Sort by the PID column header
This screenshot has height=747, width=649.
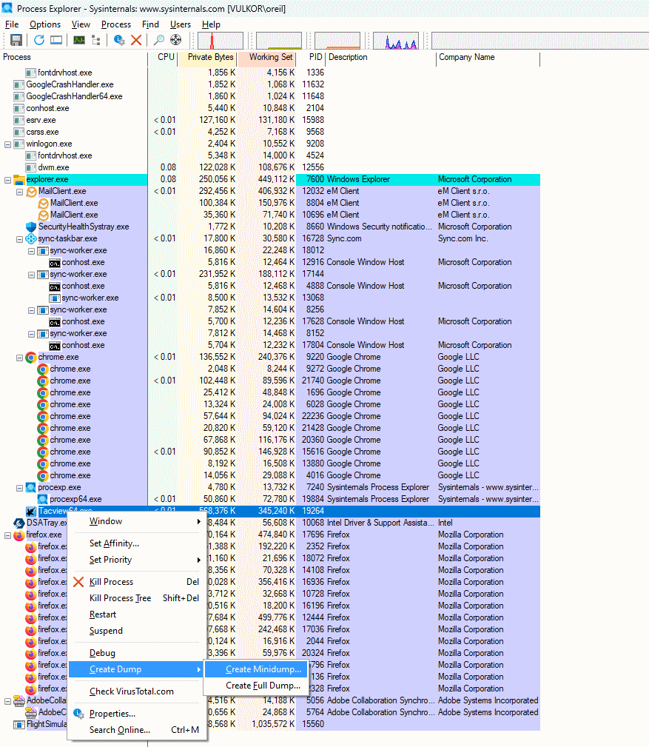(x=311, y=57)
